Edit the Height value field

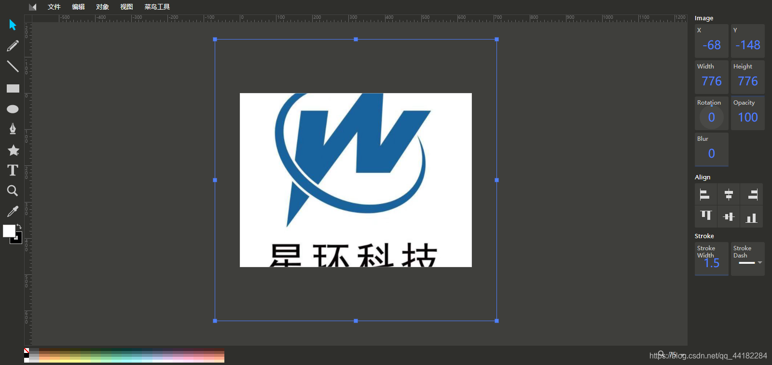tap(748, 81)
